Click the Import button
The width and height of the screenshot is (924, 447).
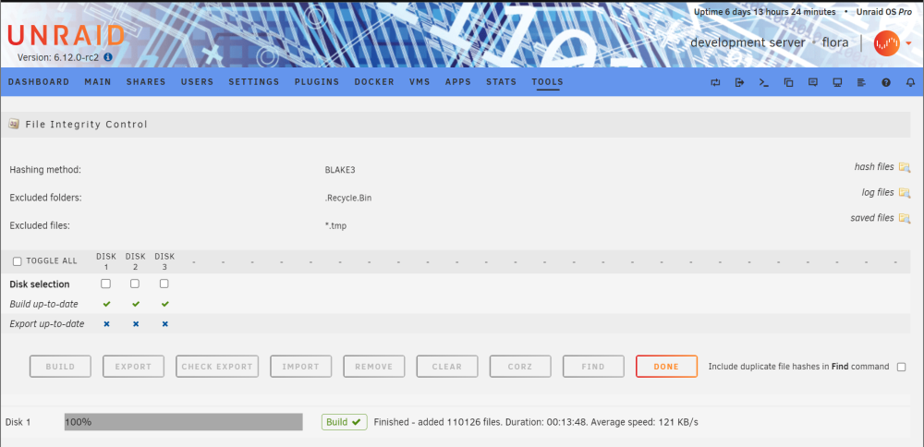[301, 367]
